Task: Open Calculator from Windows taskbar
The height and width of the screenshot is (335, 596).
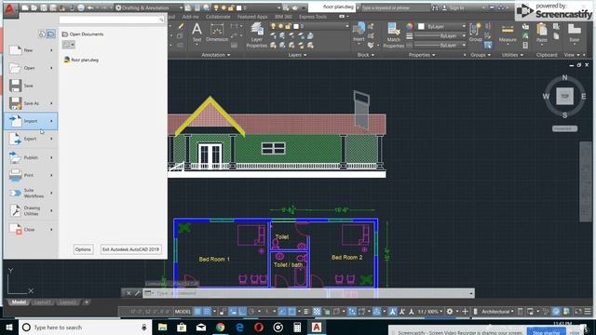Action: pyautogui.click(x=297, y=327)
